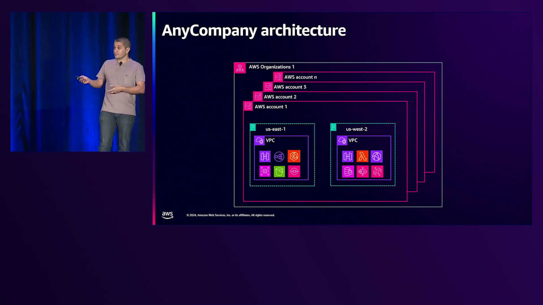Click the round load balancer icon in us-east-1
The width and height of the screenshot is (543, 305).
point(279,156)
